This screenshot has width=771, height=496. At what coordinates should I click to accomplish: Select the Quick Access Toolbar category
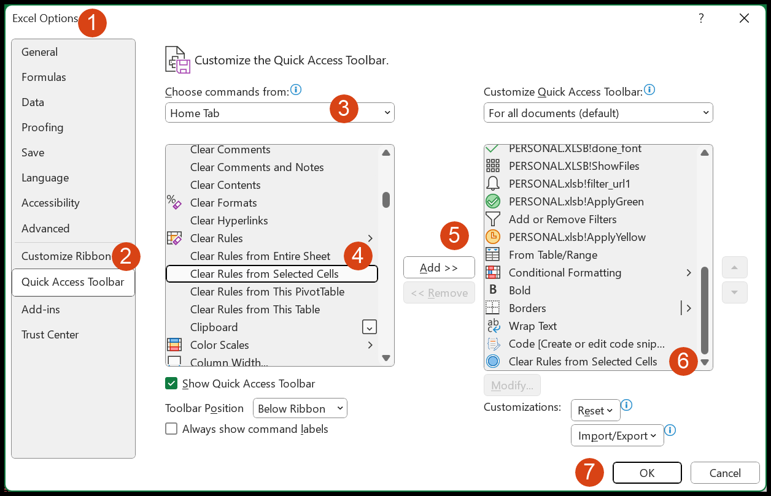click(73, 282)
